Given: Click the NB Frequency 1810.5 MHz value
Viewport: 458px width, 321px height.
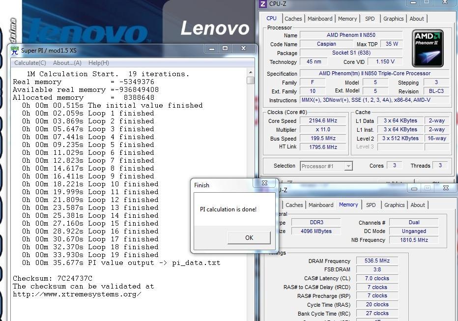Looking at the screenshot, I should tap(414, 240).
